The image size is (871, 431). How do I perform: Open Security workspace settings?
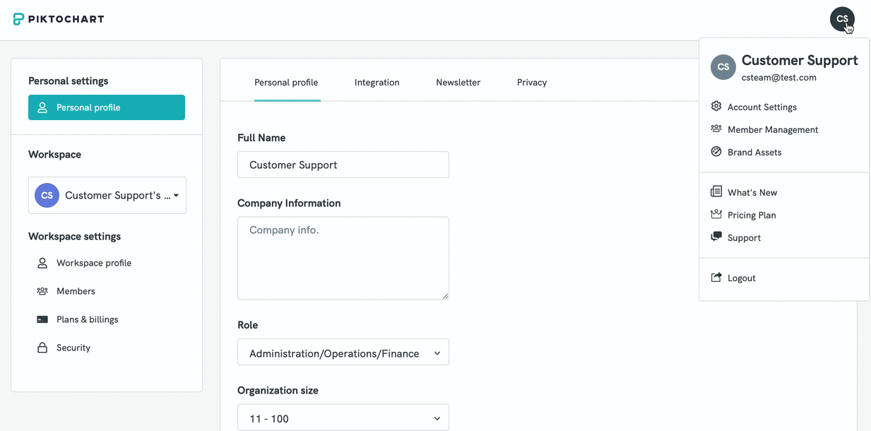coord(73,348)
